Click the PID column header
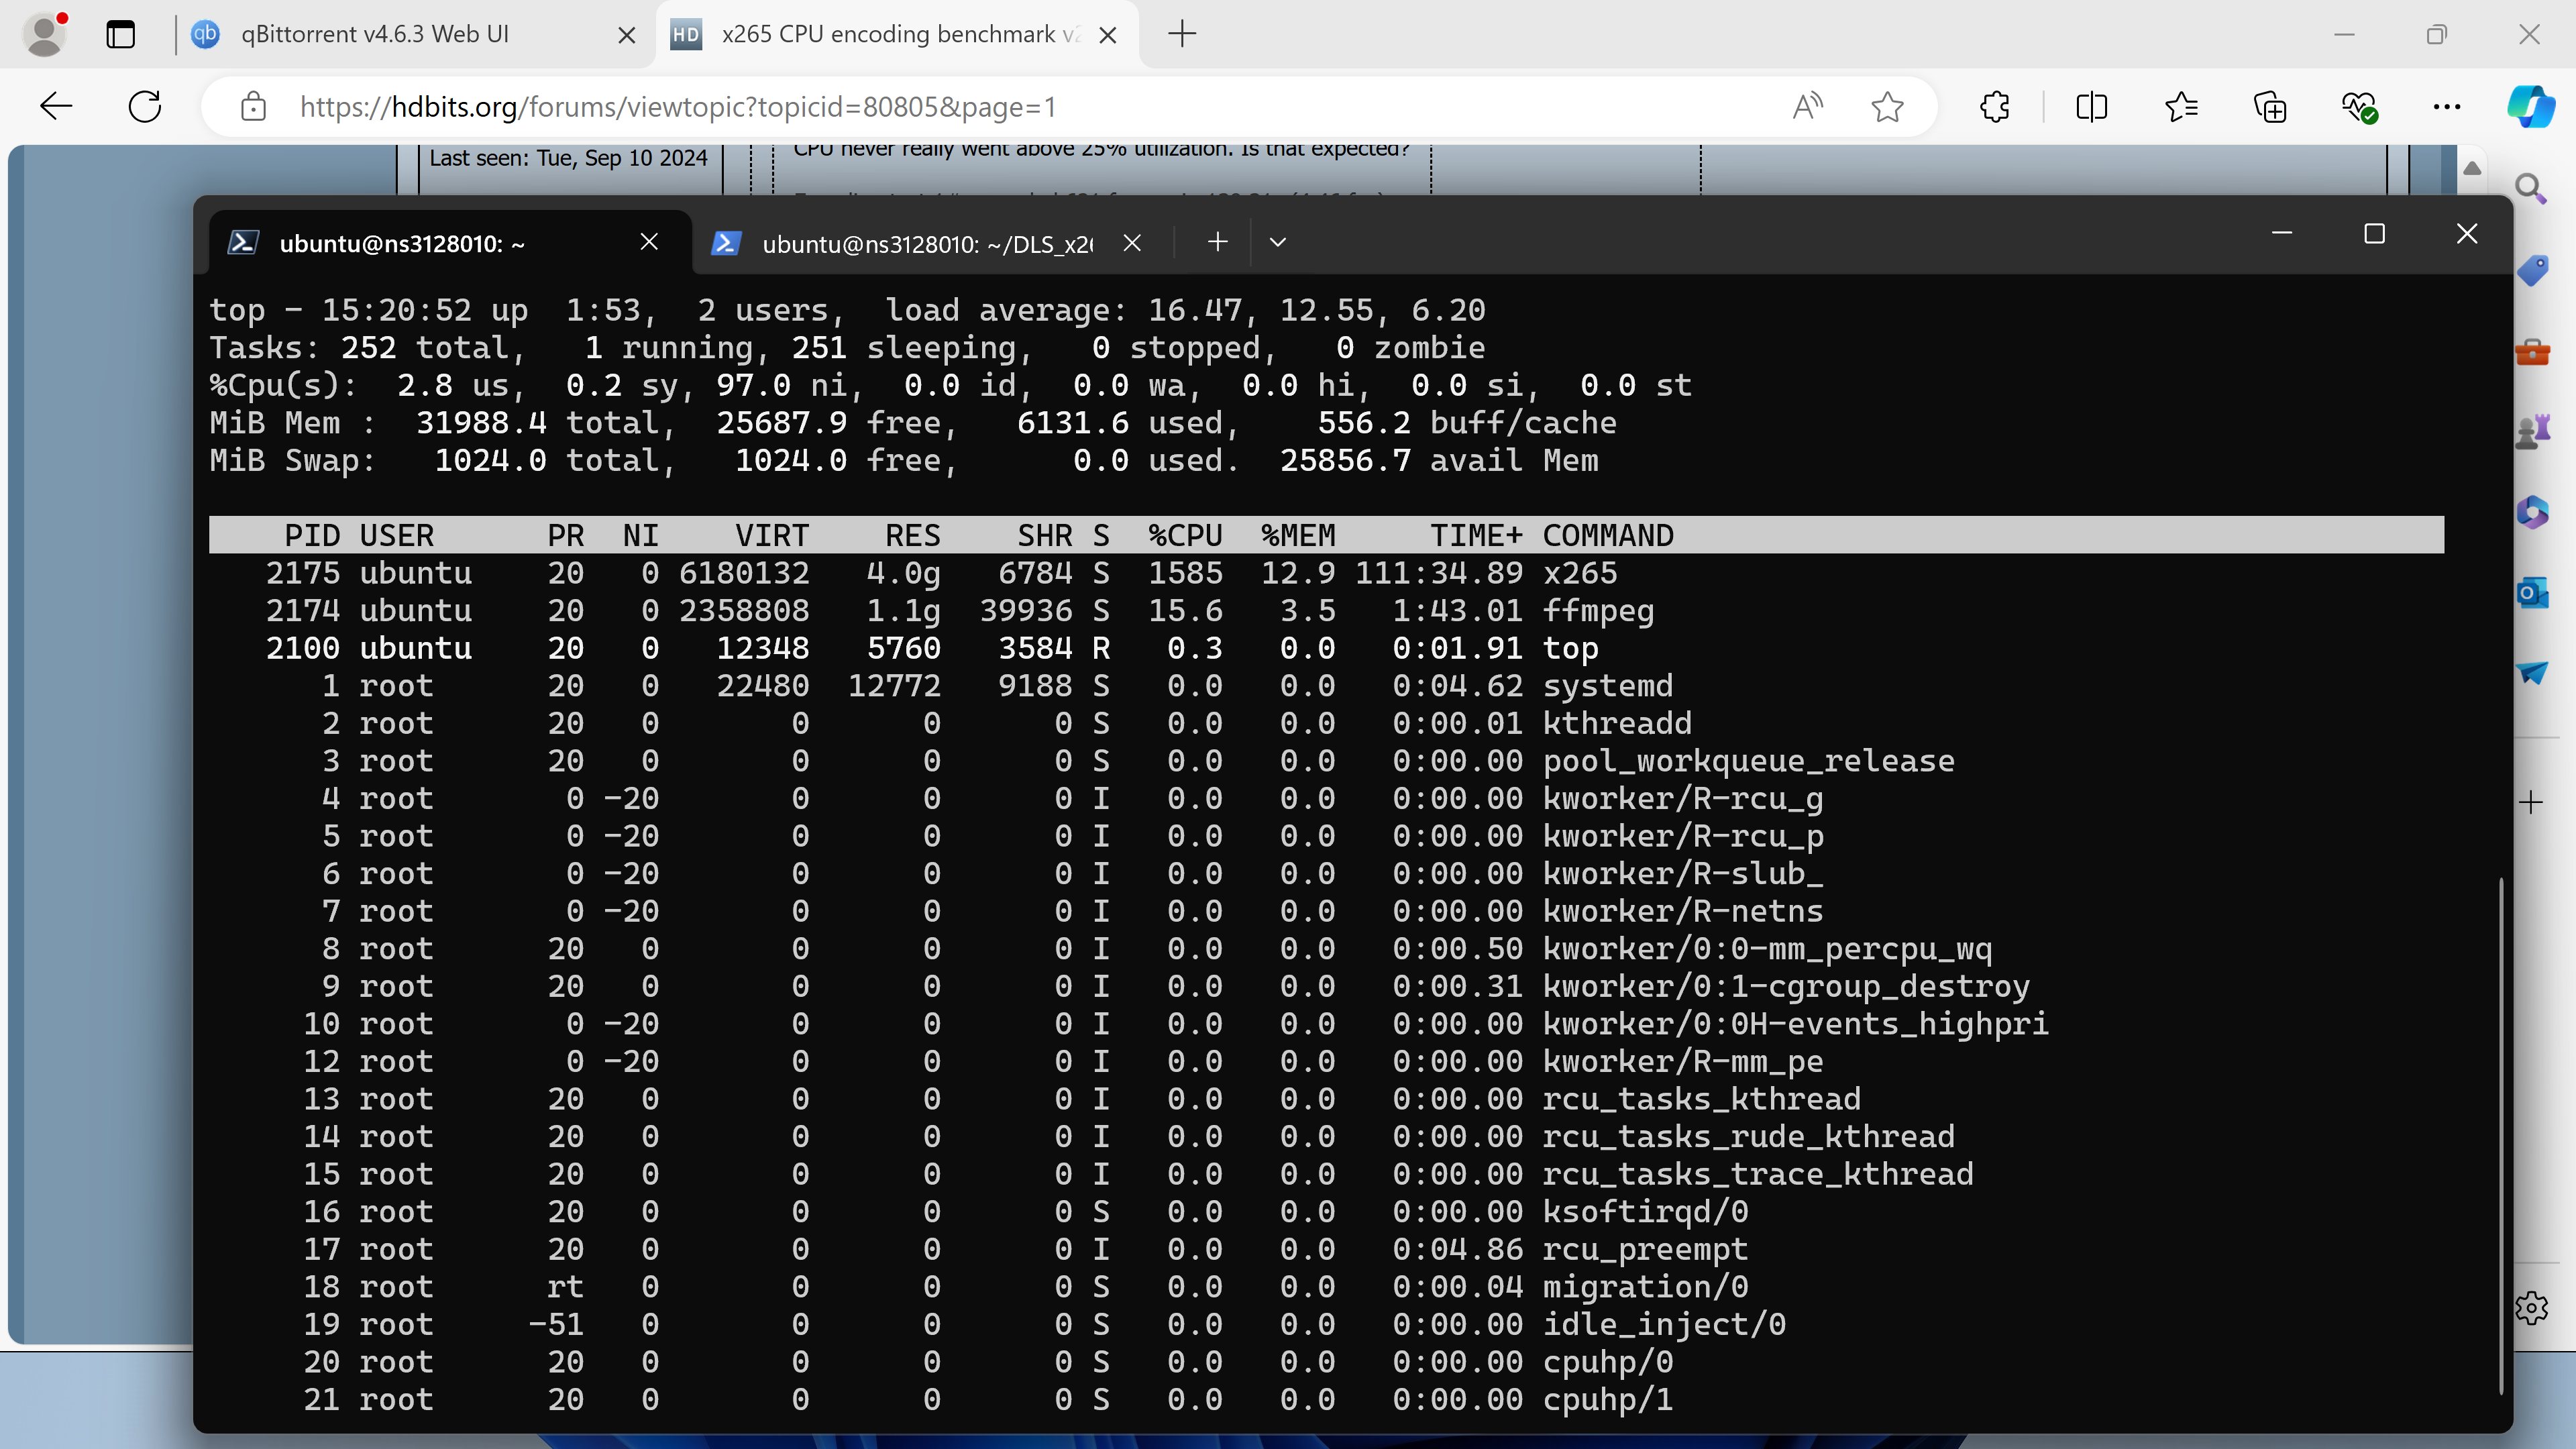 click(312, 535)
